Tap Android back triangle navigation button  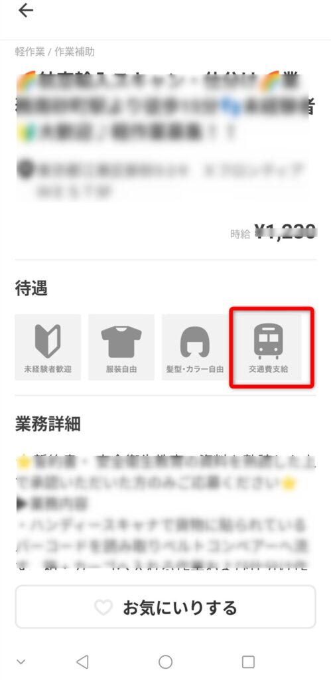[82, 662]
